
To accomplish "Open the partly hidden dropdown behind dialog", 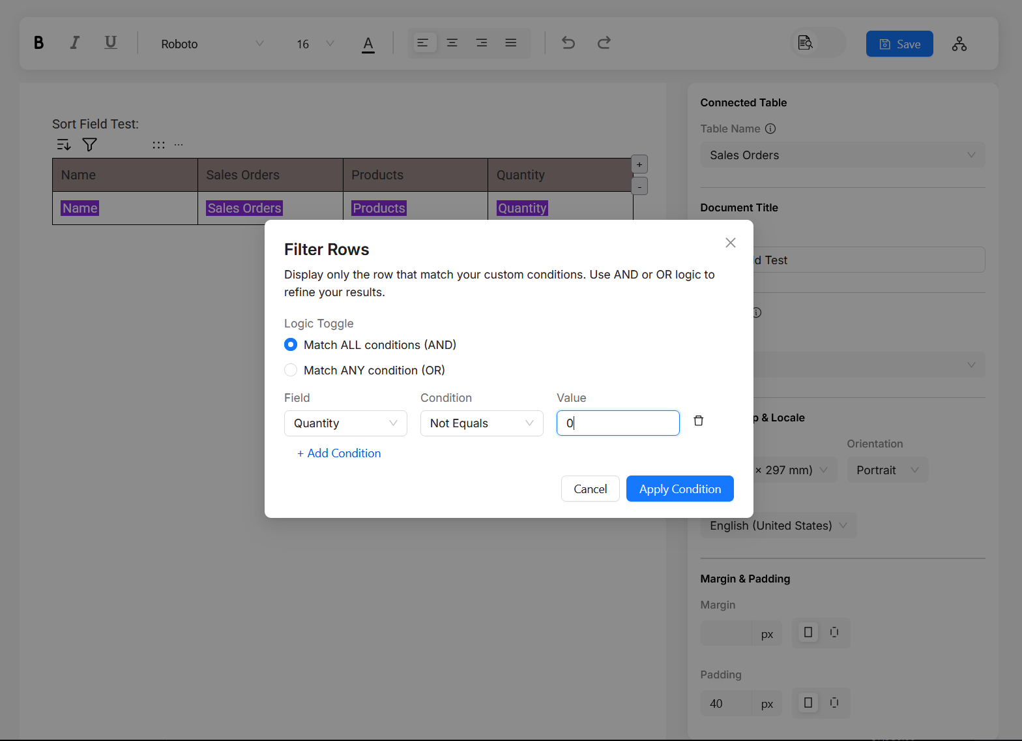I will click(x=869, y=365).
